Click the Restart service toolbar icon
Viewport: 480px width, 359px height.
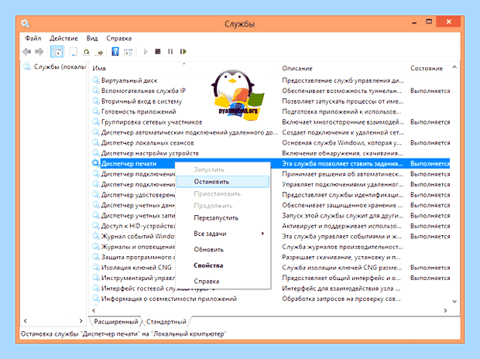click(183, 51)
